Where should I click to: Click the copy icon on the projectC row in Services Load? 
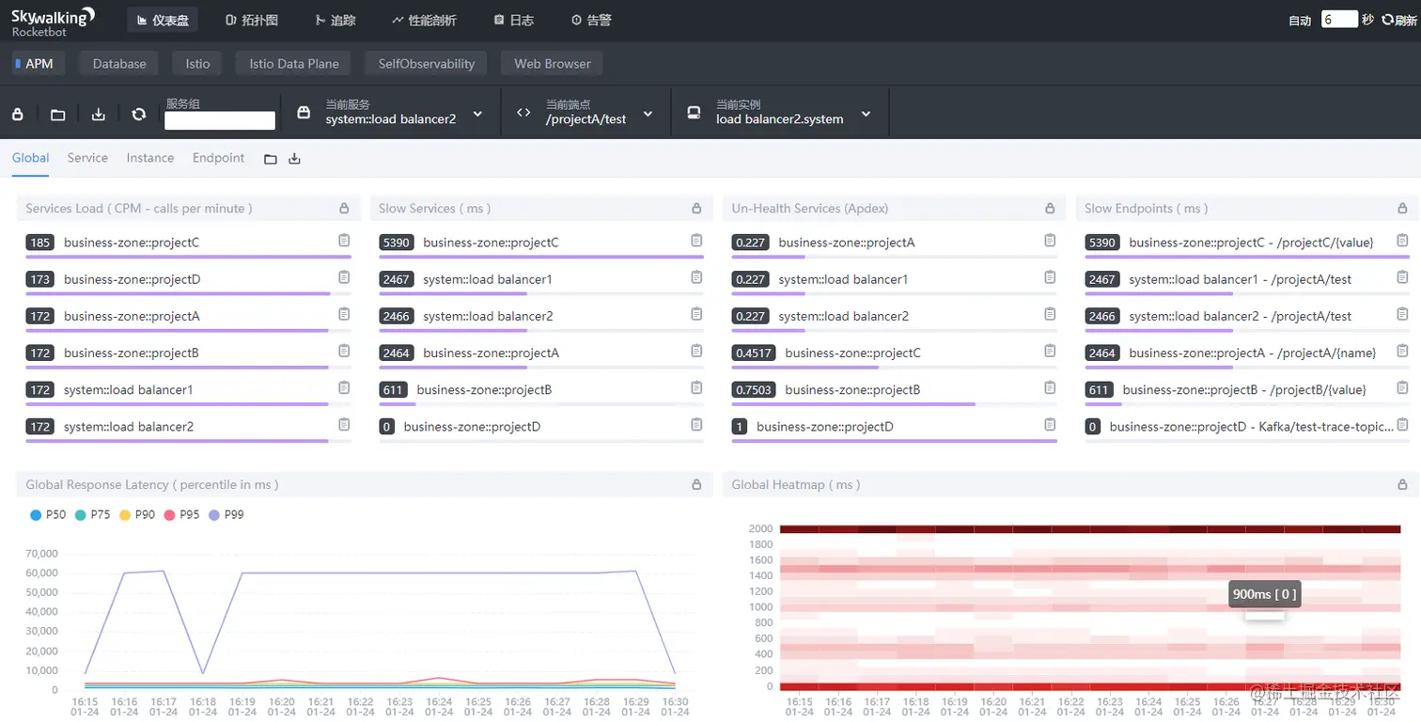pyautogui.click(x=344, y=241)
